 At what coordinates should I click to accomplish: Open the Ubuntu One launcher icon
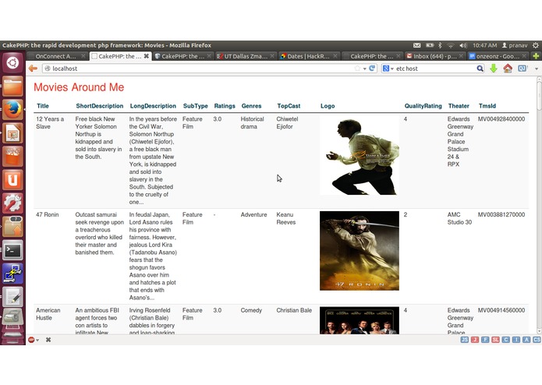[12, 180]
